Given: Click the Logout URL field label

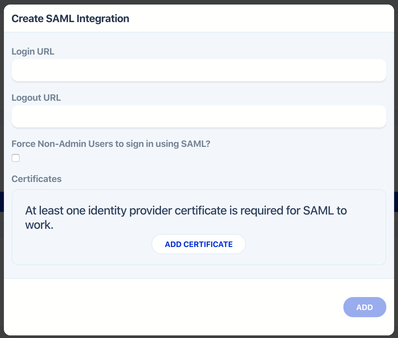Looking at the screenshot, I should coord(36,98).
